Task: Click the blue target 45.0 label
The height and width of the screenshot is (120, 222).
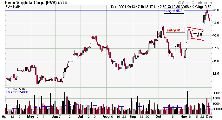Action: point(174,11)
